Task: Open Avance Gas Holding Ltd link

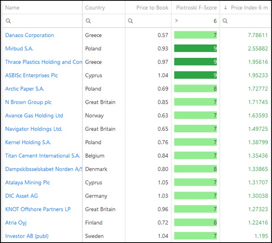Action: pos(34,115)
